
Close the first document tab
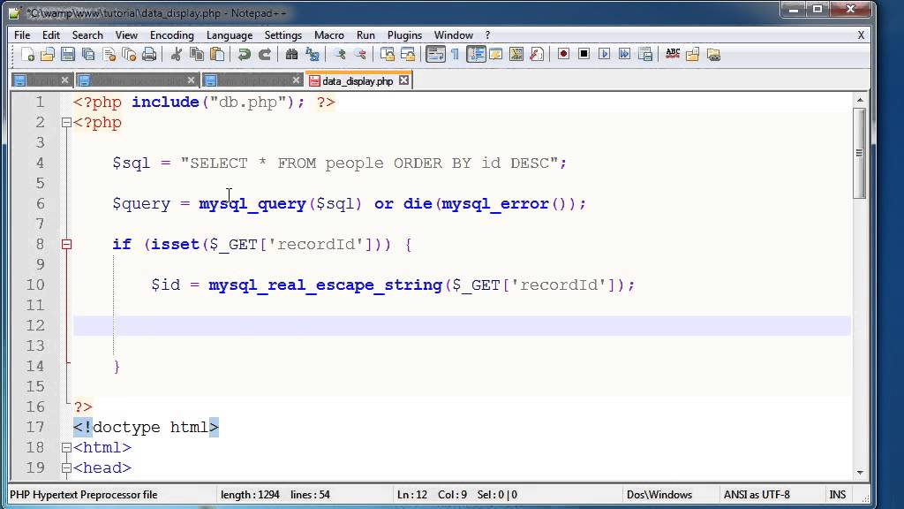point(64,80)
